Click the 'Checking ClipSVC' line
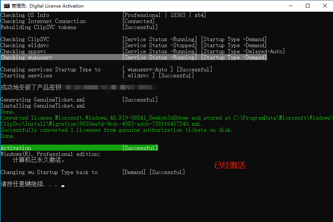Image resolution: width=333 pixels, height=222 pixels. coord(25,39)
